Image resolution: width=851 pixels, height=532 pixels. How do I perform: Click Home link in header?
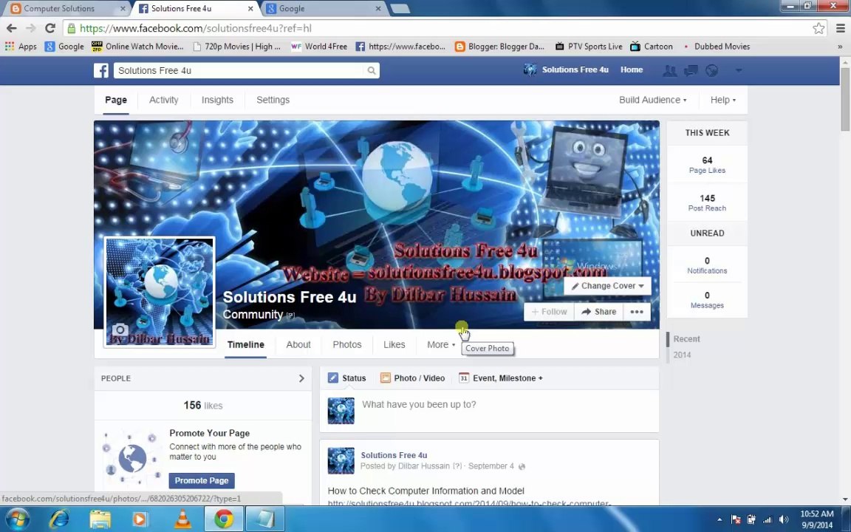632,69
